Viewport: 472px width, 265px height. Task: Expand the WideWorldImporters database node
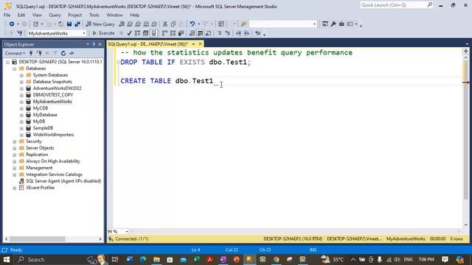21,135
